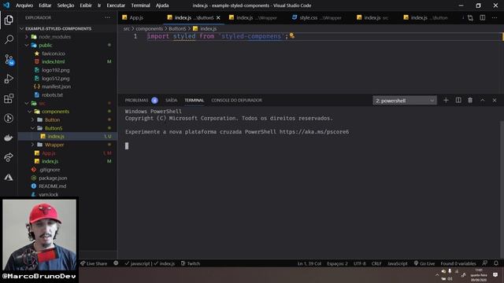Click the lightbulb code action icon

coord(292,35)
